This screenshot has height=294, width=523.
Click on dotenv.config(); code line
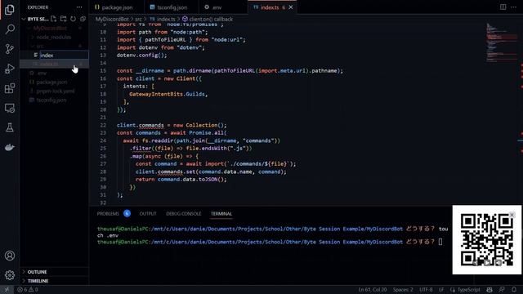coord(141,56)
